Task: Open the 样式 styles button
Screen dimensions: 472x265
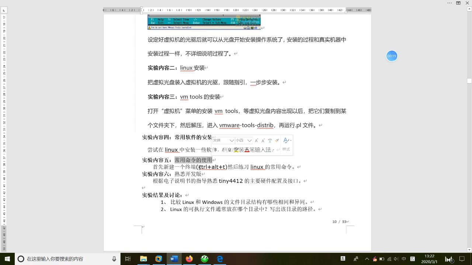Action: pos(287,144)
